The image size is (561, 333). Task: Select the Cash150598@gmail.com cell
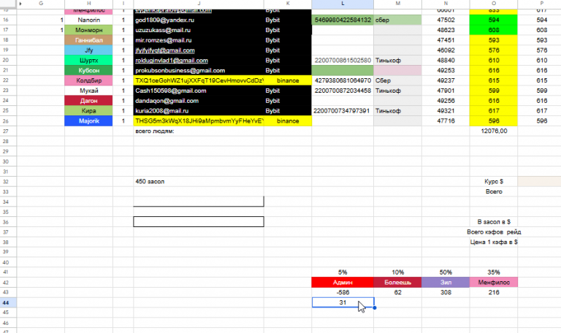[x=199, y=91]
